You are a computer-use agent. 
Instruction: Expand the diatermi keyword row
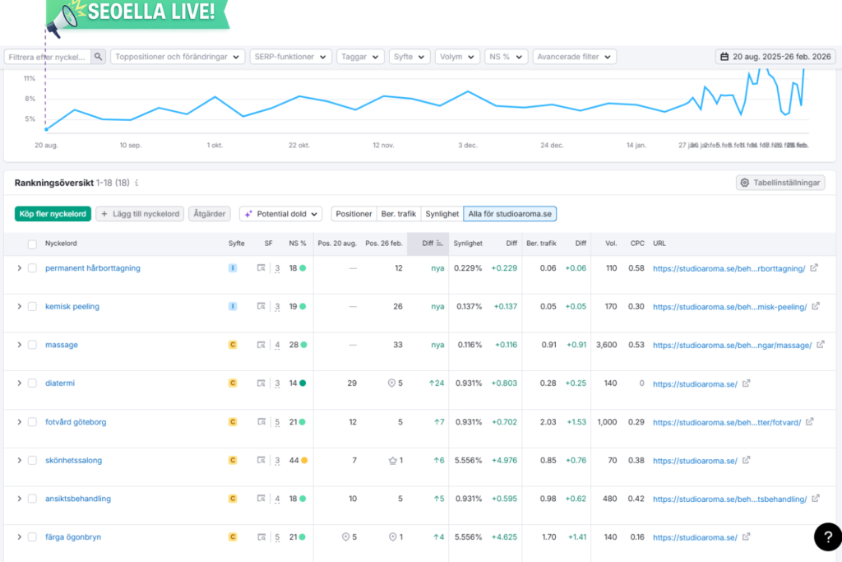click(19, 383)
